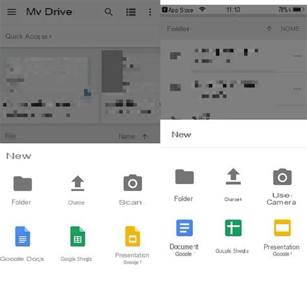Tap the NOME sort label

tap(290, 28)
